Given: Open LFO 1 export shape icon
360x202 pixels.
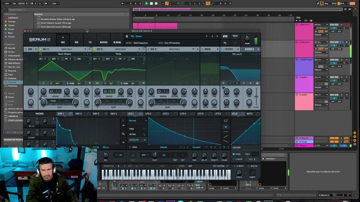Looking at the screenshot, I should pyautogui.click(x=226, y=121).
